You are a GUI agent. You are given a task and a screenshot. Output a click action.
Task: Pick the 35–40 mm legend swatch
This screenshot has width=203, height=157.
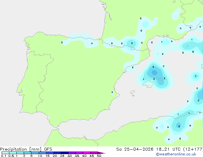(x=79, y=153)
